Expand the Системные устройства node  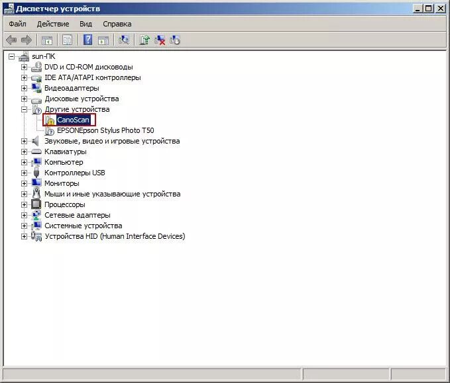24,226
